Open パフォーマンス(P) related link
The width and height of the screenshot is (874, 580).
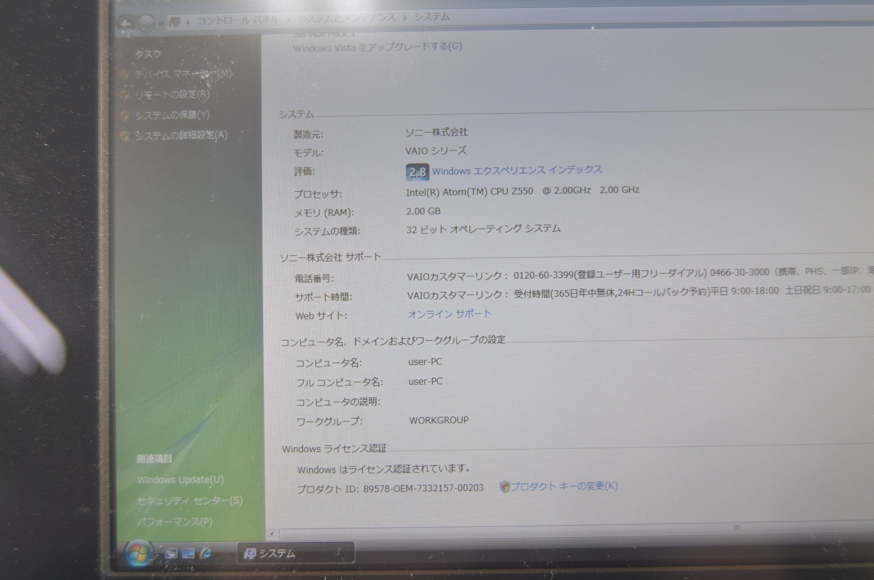click(x=175, y=522)
